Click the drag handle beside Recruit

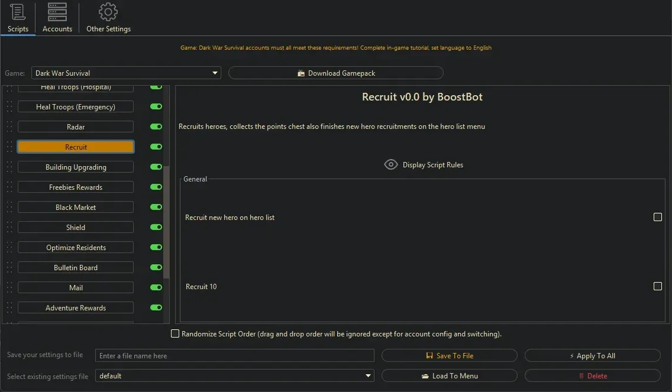[9, 147]
